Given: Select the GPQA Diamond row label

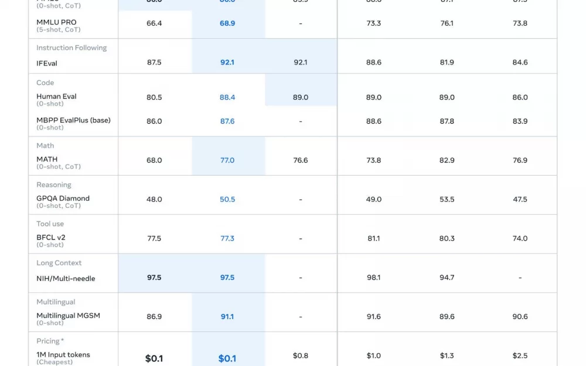Looking at the screenshot, I should tap(63, 199).
